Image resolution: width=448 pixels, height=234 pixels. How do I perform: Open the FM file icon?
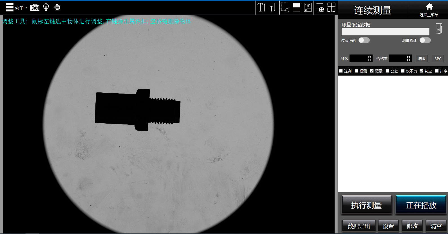(438, 29)
